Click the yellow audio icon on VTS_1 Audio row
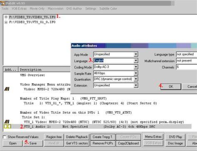197x151 pixels. coord(8,126)
